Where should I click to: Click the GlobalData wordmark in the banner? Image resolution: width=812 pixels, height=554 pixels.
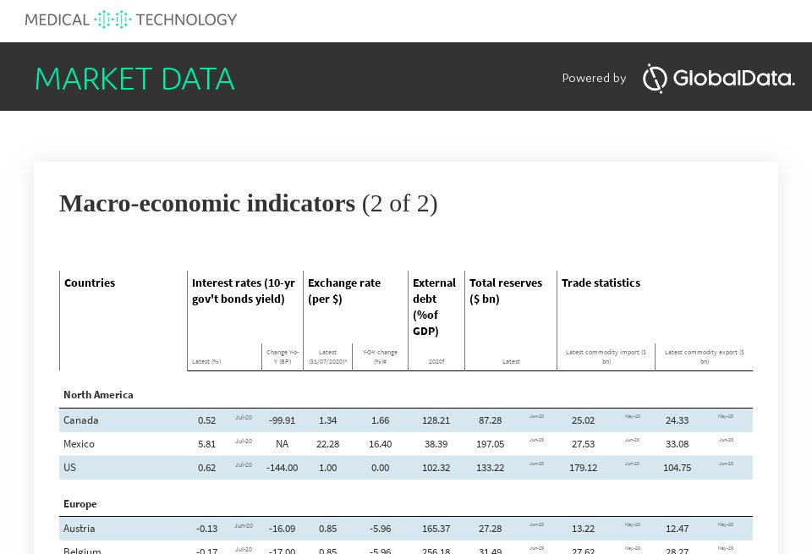pyautogui.click(x=733, y=79)
